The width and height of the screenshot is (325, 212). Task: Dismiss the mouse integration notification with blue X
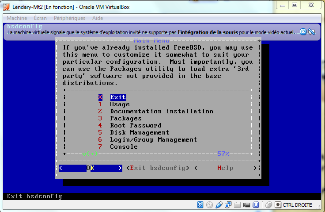(x=303, y=32)
